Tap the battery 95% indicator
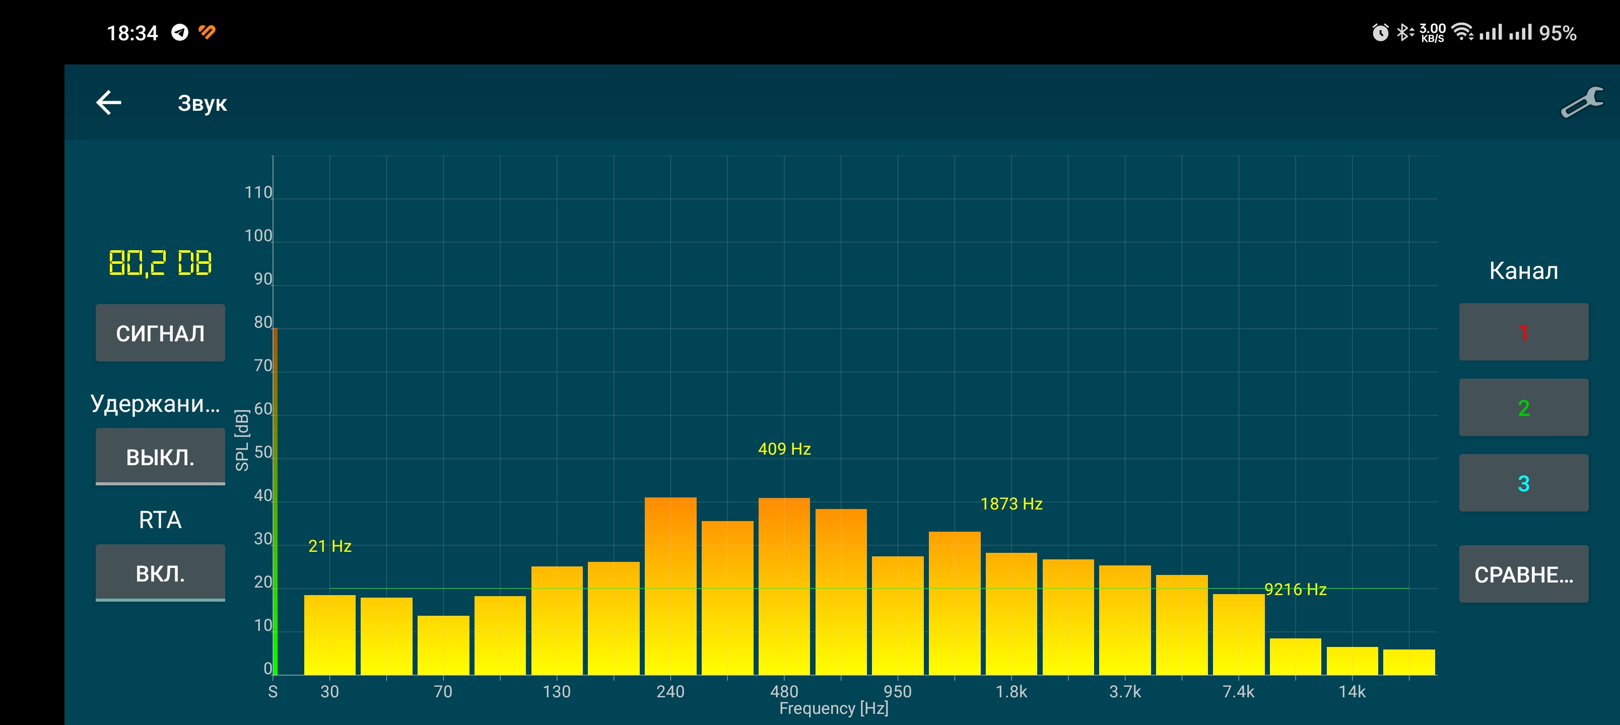This screenshot has height=725, width=1620. [1557, 33]
